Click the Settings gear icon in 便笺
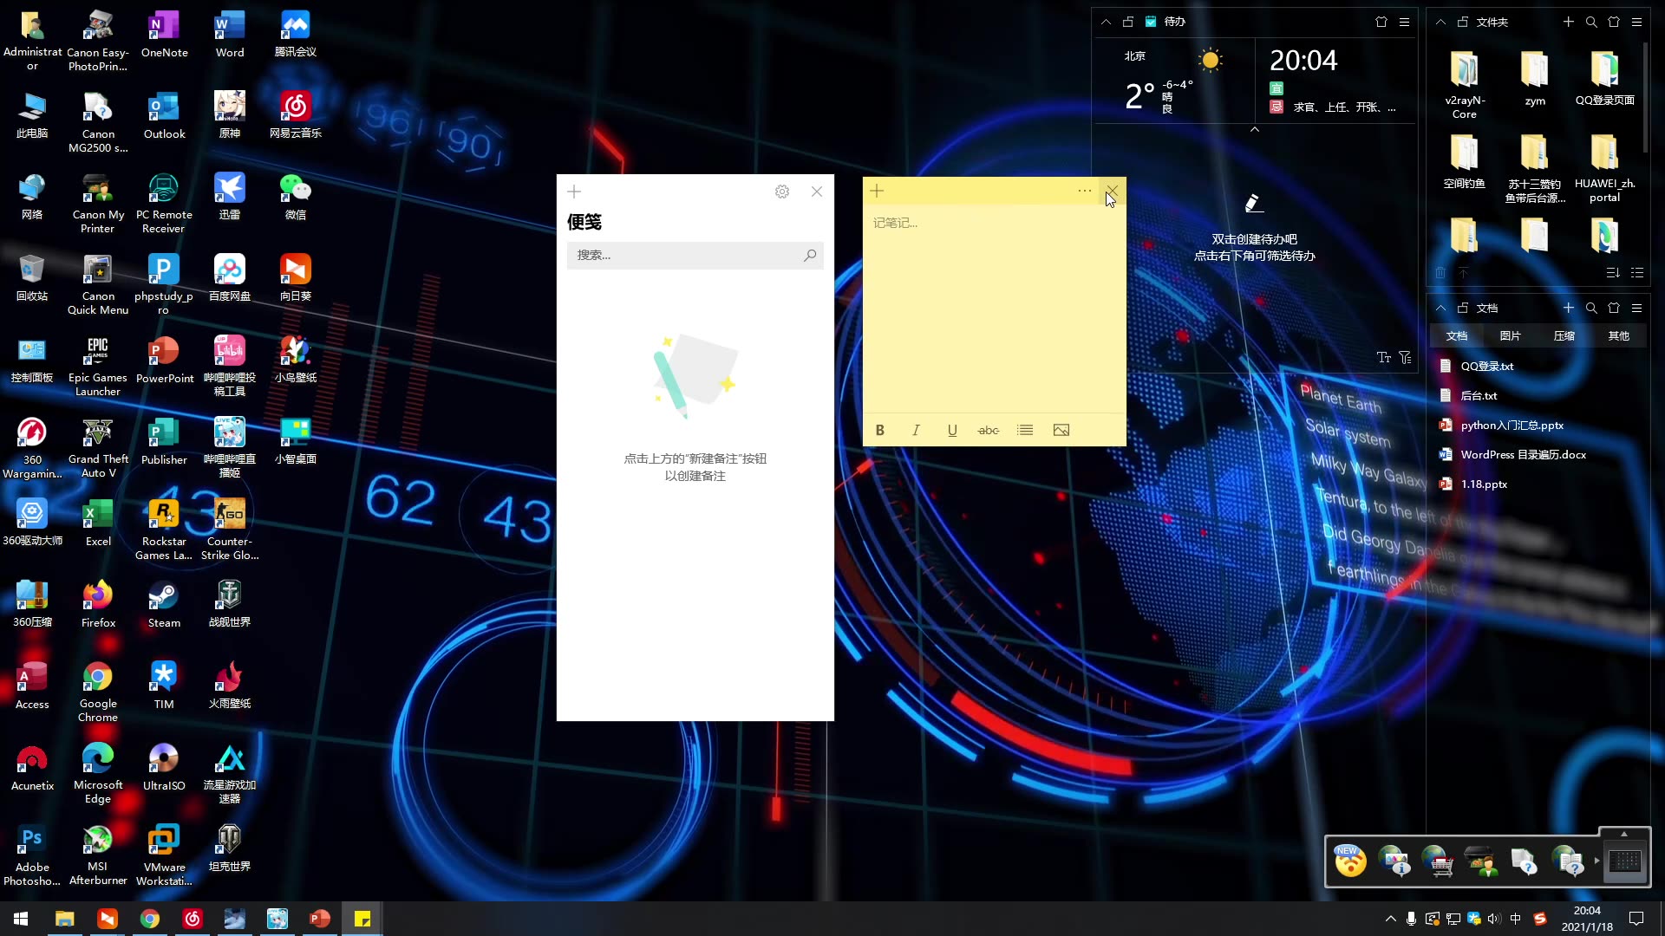Viewport: 1665px width, 936px height. [782, 192]
